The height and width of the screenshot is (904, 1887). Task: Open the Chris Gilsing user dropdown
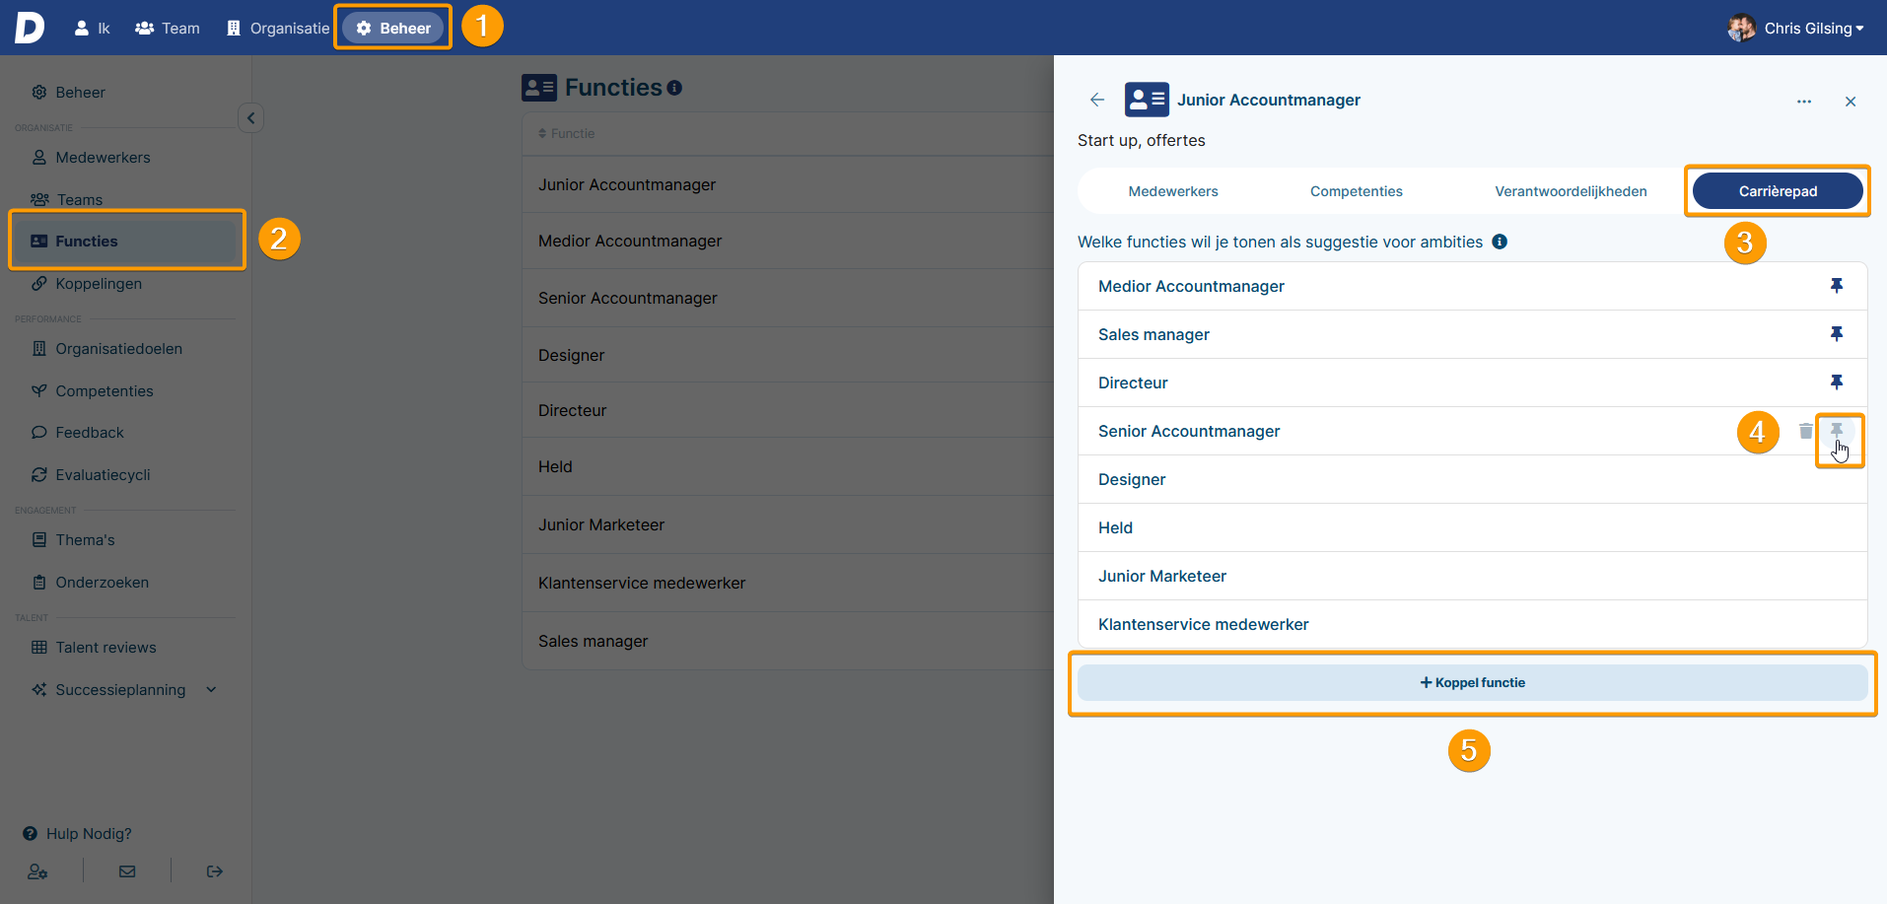point(1814,28)
